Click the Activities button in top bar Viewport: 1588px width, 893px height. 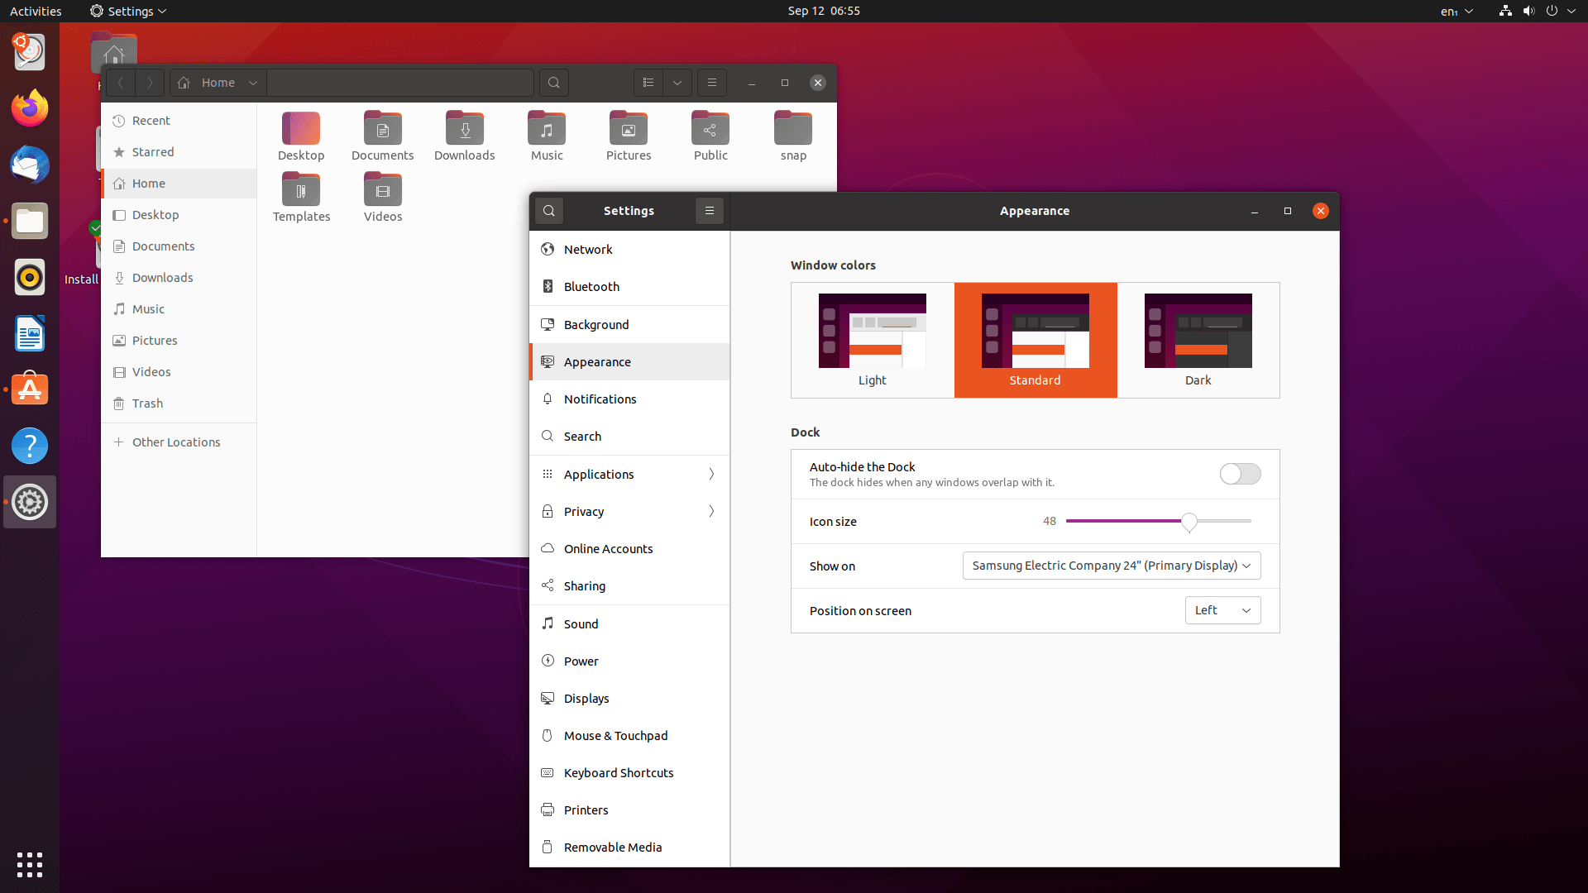point(36,11)
